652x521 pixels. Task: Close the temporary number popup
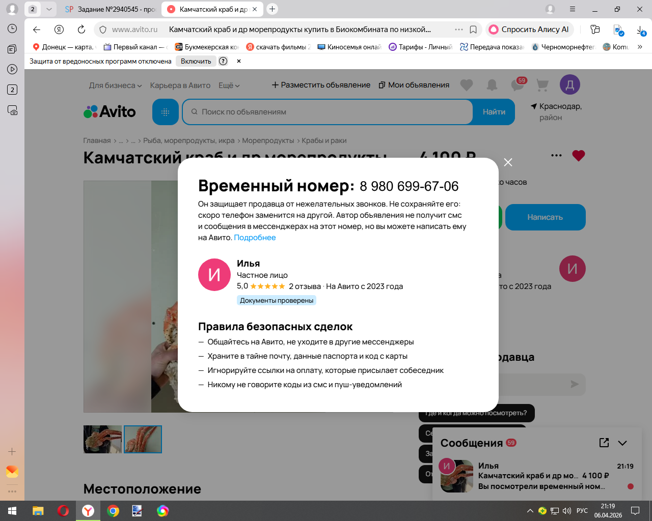tap(508, 162)
